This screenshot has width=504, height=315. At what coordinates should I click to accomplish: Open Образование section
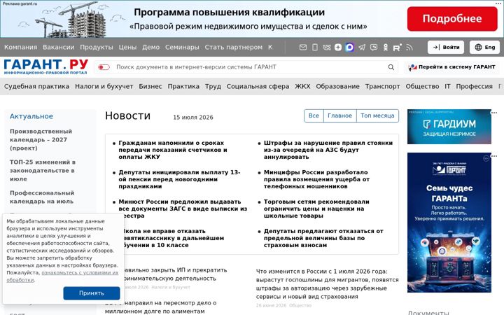pos(337,87)
